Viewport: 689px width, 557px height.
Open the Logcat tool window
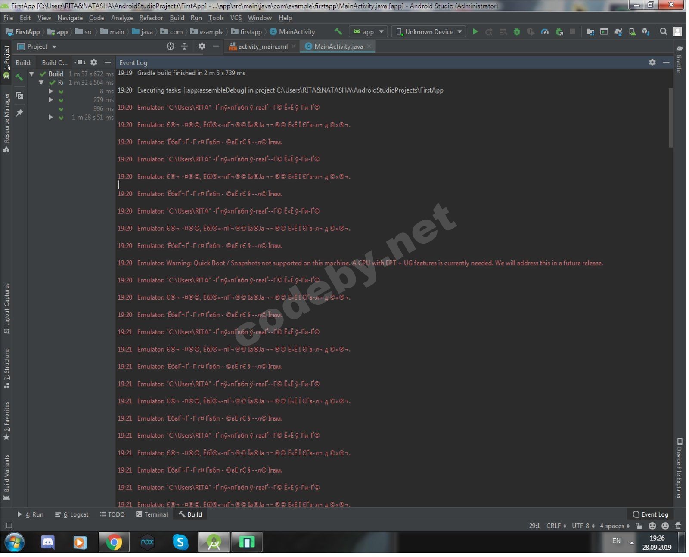pyautogui.click(x=72, y=515)
